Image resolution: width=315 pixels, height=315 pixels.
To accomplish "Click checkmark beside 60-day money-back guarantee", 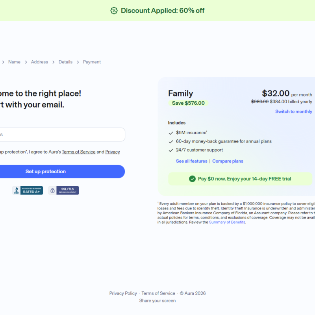I will [171, 142].
